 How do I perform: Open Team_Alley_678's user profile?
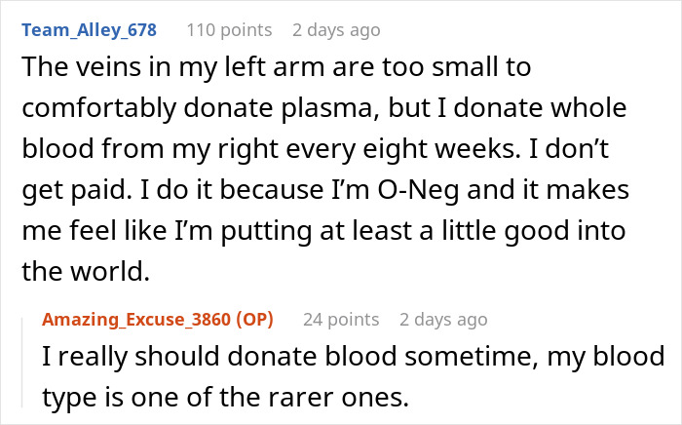click(x=89, y=30)
